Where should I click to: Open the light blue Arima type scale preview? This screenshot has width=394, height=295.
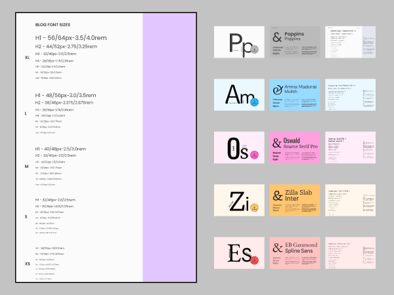[350, 95]
